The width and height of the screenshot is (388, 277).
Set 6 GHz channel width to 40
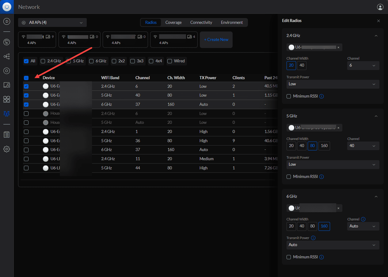(302, 226)
